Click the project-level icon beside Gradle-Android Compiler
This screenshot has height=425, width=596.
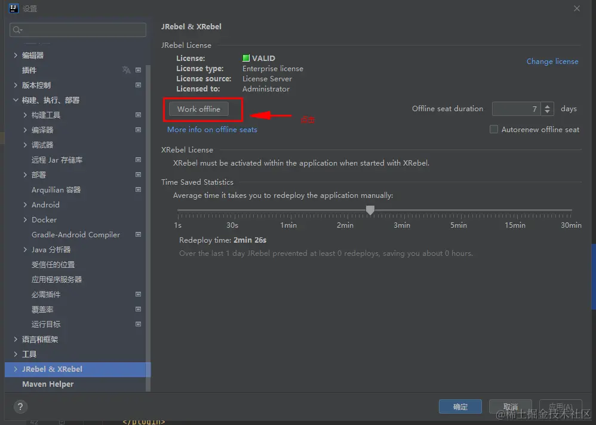139,234
